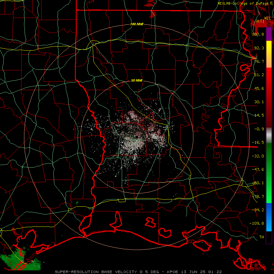Click the -109.8 velocity scale value
274x274 pixels.
(x=257, y=223)
